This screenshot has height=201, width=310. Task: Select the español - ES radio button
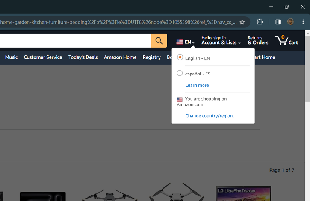180,73
